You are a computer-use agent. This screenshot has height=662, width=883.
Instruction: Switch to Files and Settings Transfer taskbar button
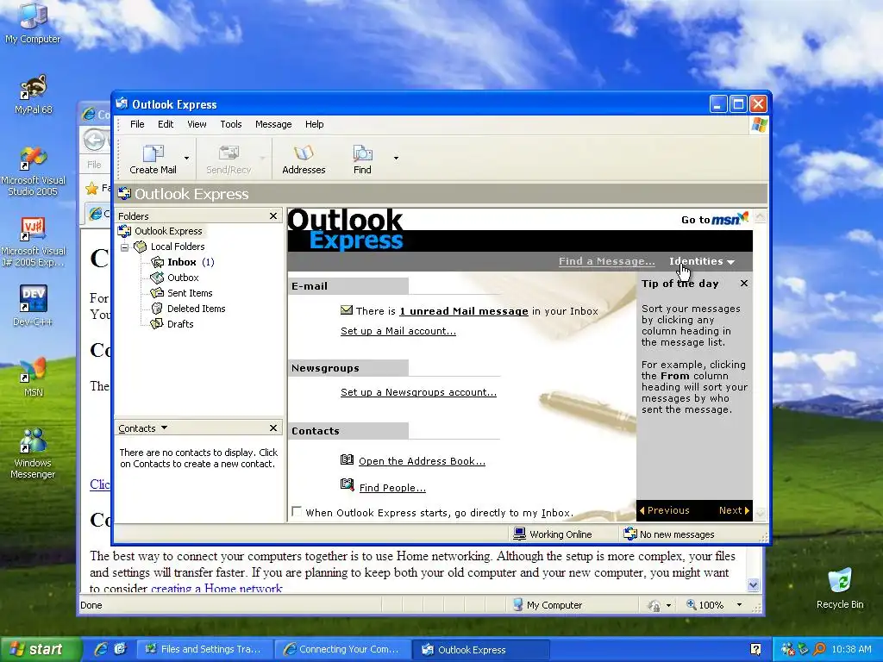pos(204,650)
